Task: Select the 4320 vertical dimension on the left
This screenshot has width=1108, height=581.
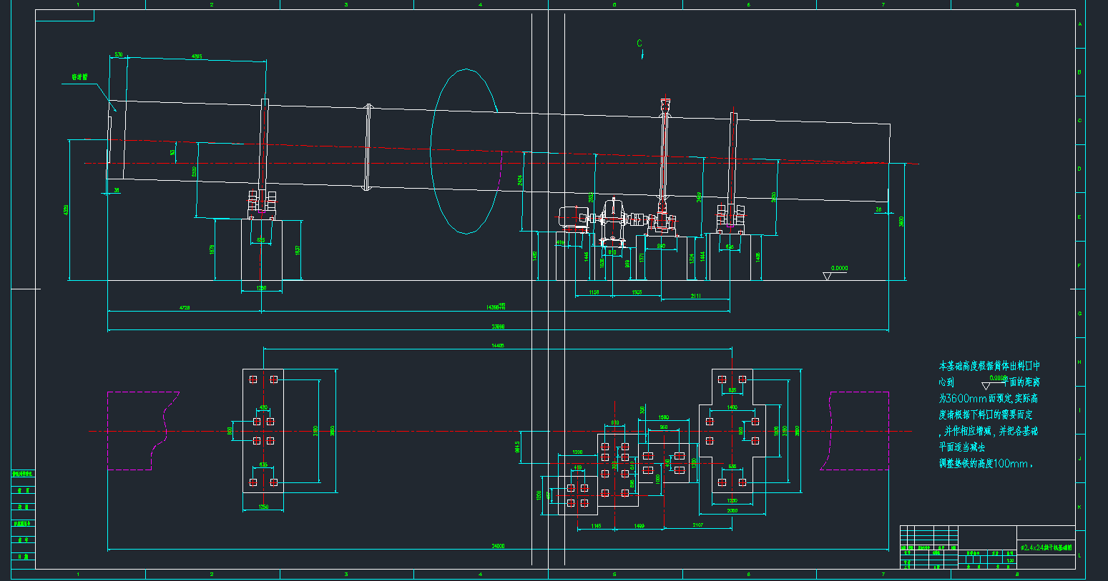Action: point(67,210)
